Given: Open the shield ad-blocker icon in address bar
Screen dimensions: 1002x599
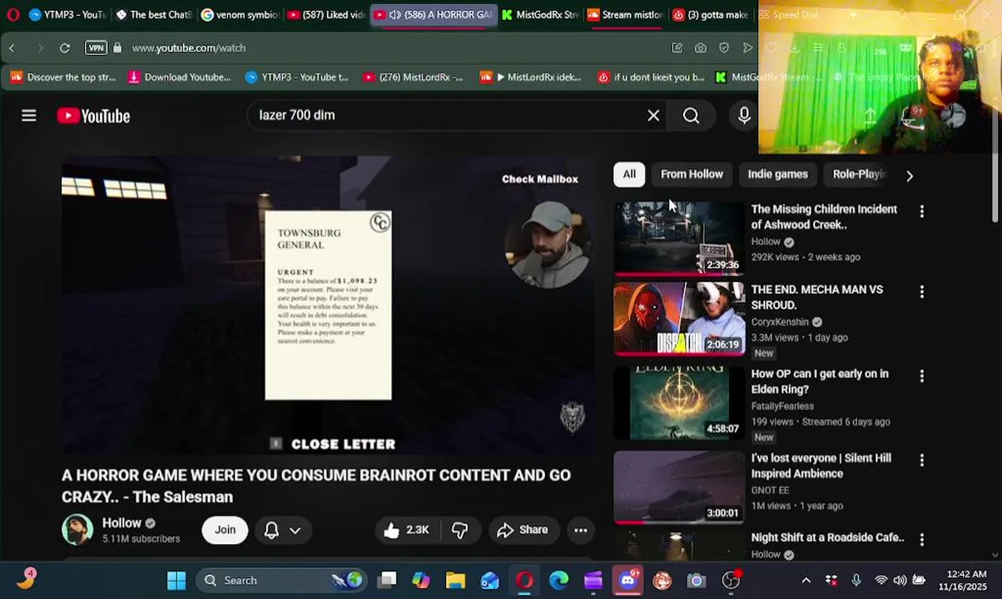Looking at the screenshot, I should point(724,48).
